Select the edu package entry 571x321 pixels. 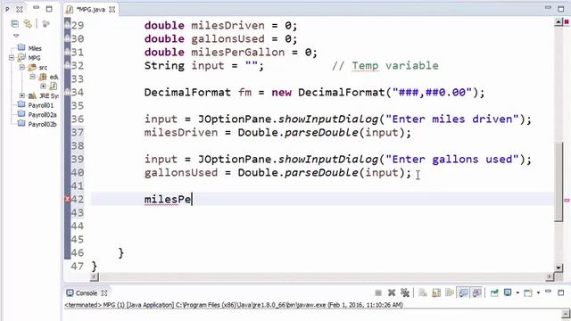54,77
